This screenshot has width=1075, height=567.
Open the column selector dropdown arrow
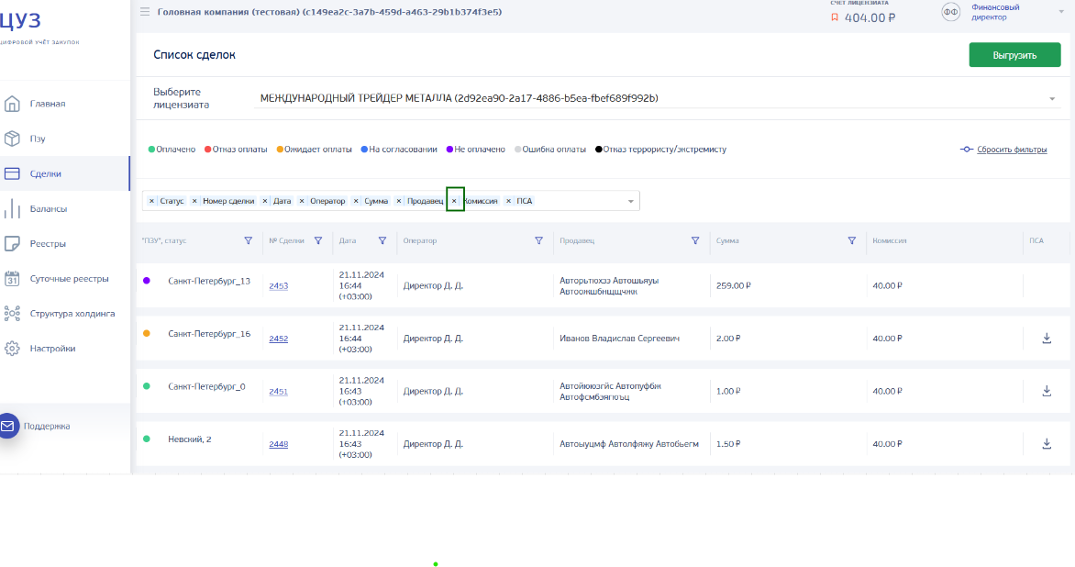point(630,202)
